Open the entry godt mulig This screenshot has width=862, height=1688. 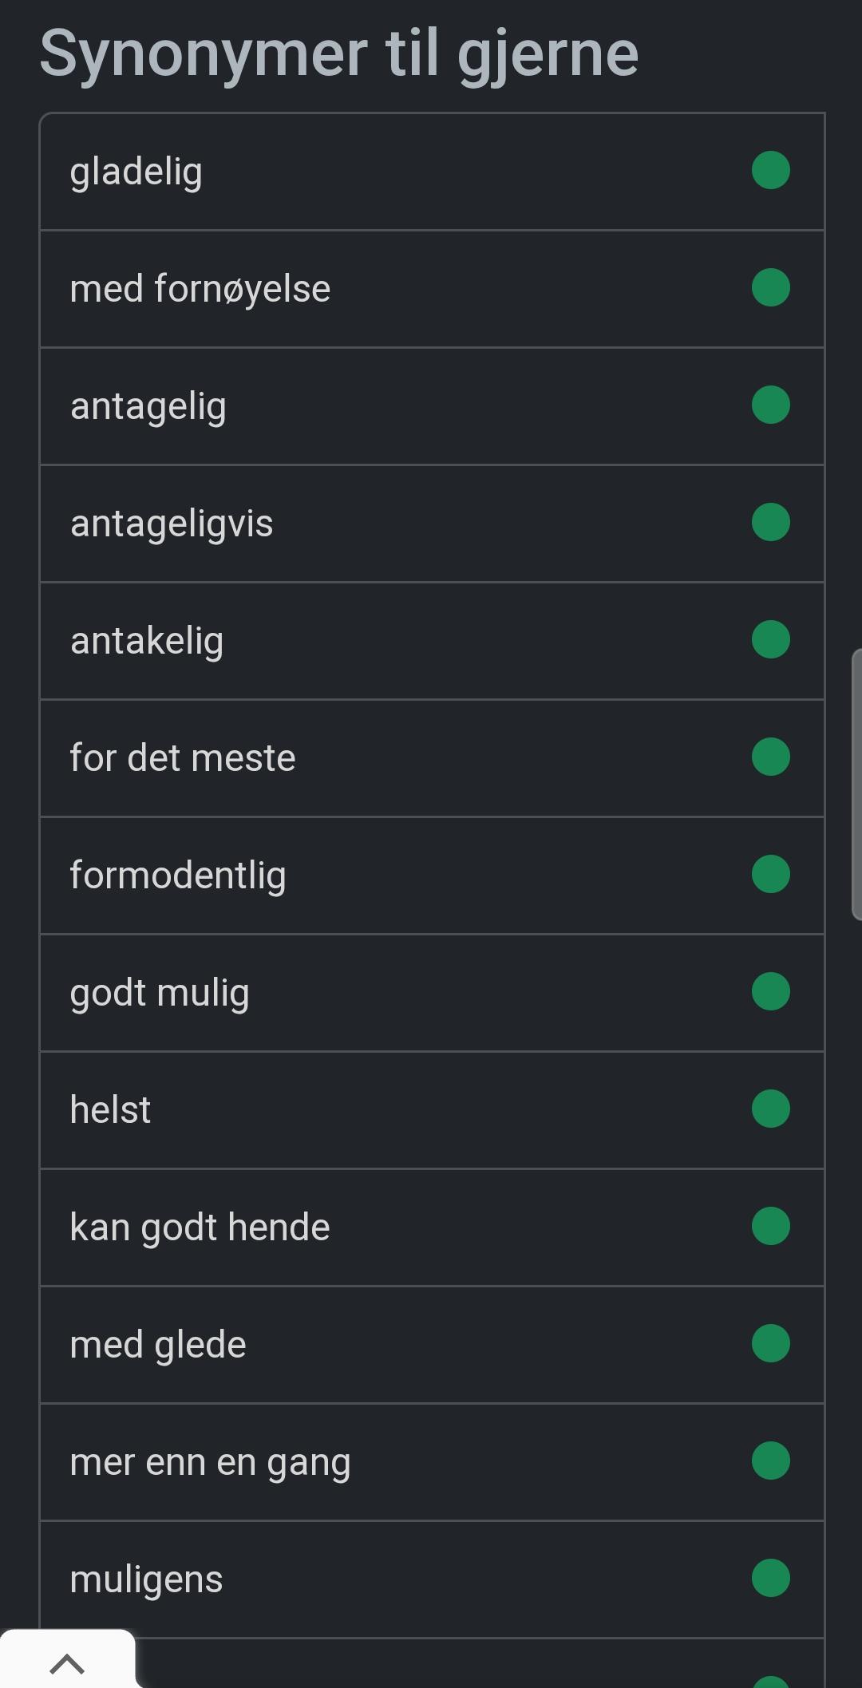point(160,994)
